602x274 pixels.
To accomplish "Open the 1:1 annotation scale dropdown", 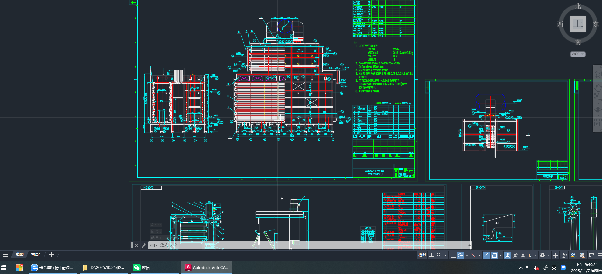I will pos(532,255).
